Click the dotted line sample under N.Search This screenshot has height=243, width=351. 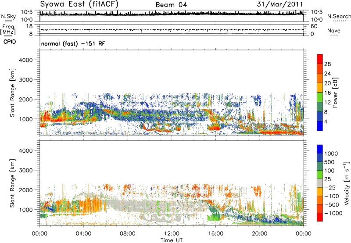coord(339,21)
